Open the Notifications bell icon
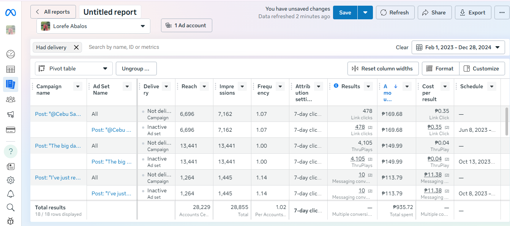510x226 pixels. pyautogui.click(x=11, y=194)
